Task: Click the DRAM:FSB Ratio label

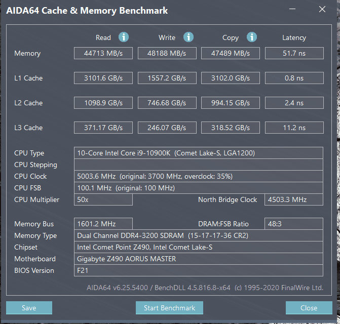Action: click(x=223, y=224)
